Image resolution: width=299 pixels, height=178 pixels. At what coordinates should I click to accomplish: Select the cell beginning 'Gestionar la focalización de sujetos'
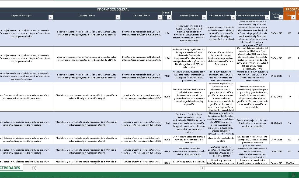189,123
